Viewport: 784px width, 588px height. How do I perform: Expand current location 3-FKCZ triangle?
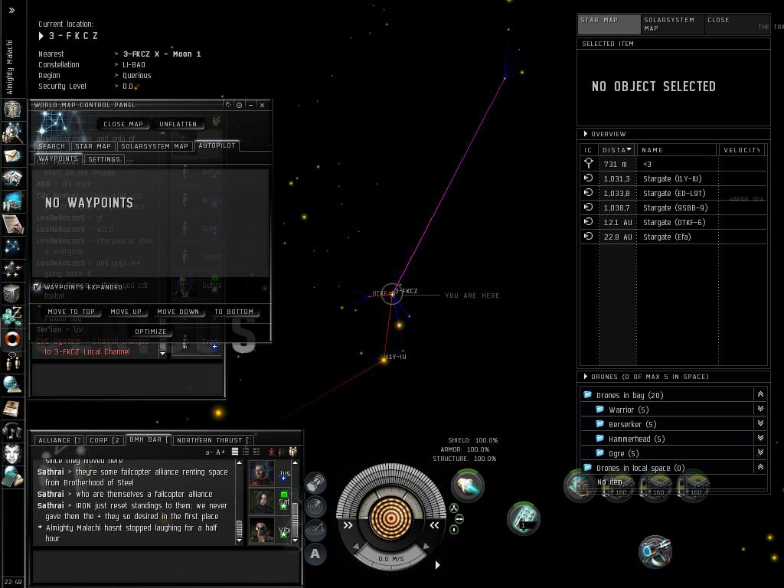pyautogui.click(x=41, y=36)
